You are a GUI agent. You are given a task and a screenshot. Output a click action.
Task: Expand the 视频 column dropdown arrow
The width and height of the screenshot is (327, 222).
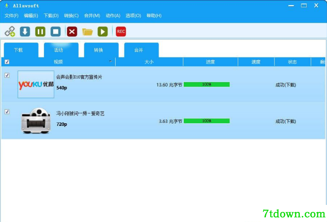(x=110, y=61)
